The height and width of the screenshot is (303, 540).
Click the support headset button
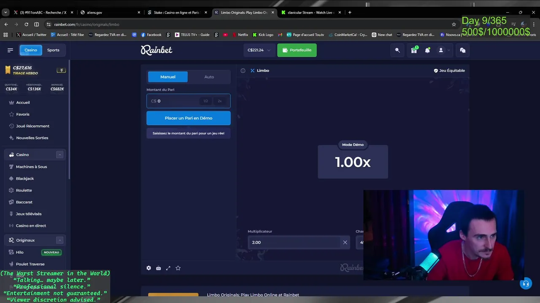[x=525, y=284]
